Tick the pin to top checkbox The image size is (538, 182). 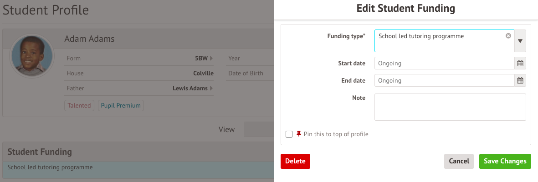[289, 134]
